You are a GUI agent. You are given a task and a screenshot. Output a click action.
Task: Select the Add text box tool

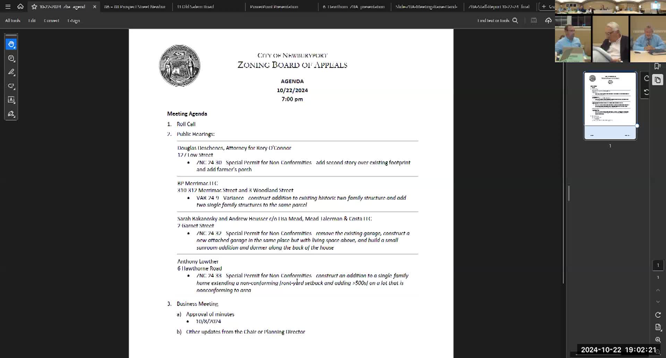(11, 100)
